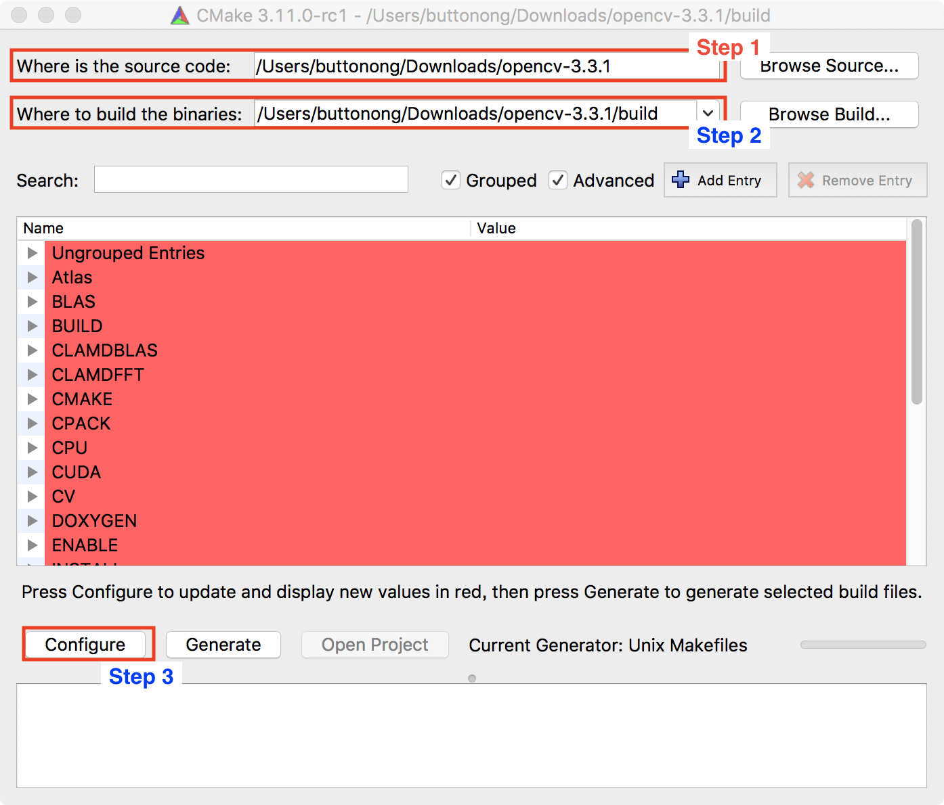Viewport: 944px width, 805px height.
Task: Toggle the Grouped checkbox
Action: pos(451,180)
